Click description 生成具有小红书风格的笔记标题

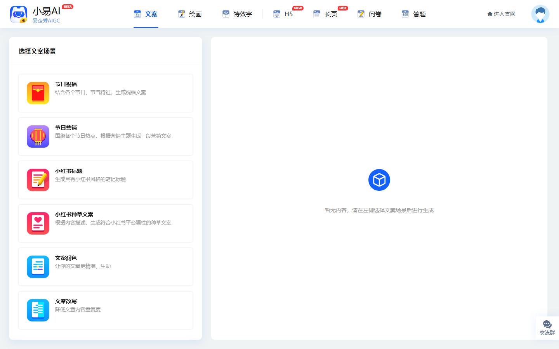click(x=90, y=179)
